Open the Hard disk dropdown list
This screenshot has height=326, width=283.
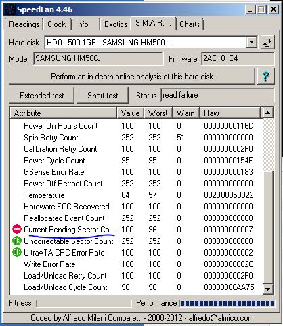pos(251,42)
